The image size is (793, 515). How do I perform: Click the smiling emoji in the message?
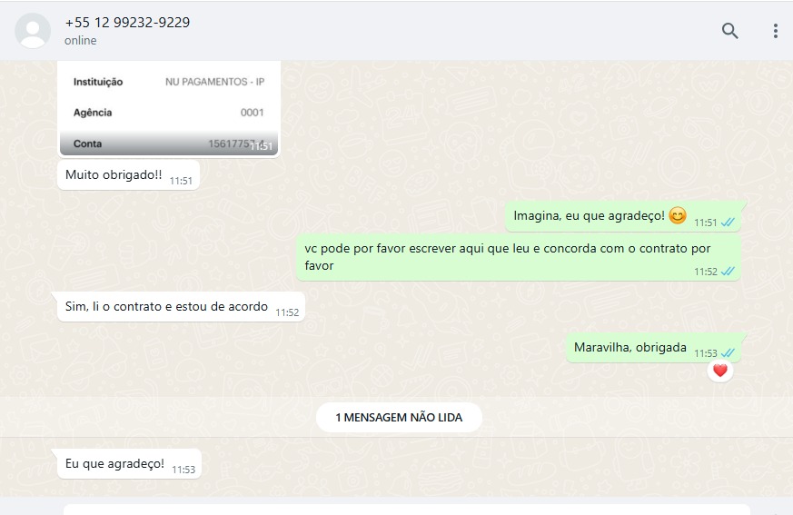[678, 215]
